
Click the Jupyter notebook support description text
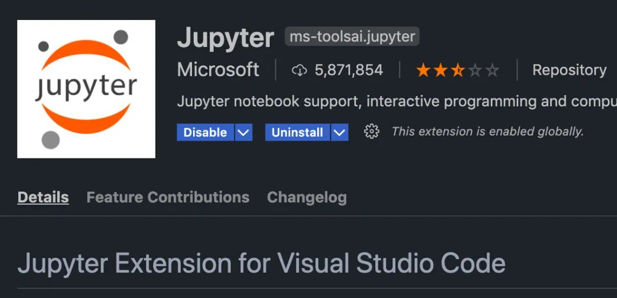click(397, 102)
